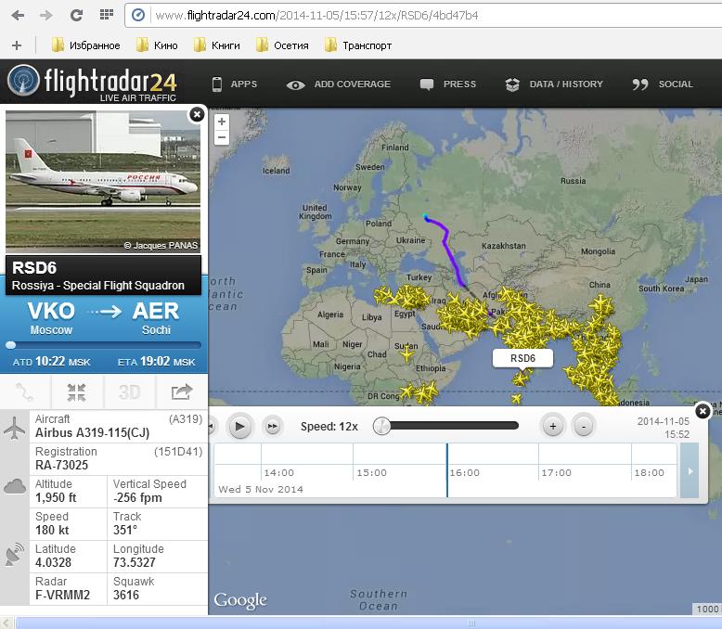
Task: Open the Книги bookmarks folder
Action: pyautogui.click(x=217, y=45)
